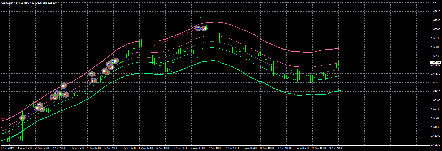Click the 5 Aug 02:00 time label
This screenshot has height=151, width=442.
tap(94, 148)
